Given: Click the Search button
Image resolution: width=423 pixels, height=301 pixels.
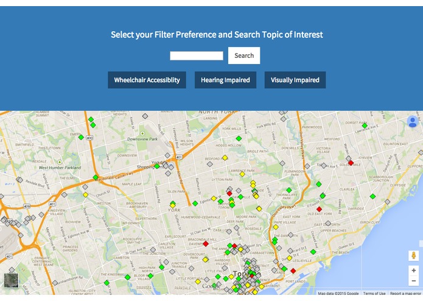Looking at the screenshot, I should (x=244, y=55).
